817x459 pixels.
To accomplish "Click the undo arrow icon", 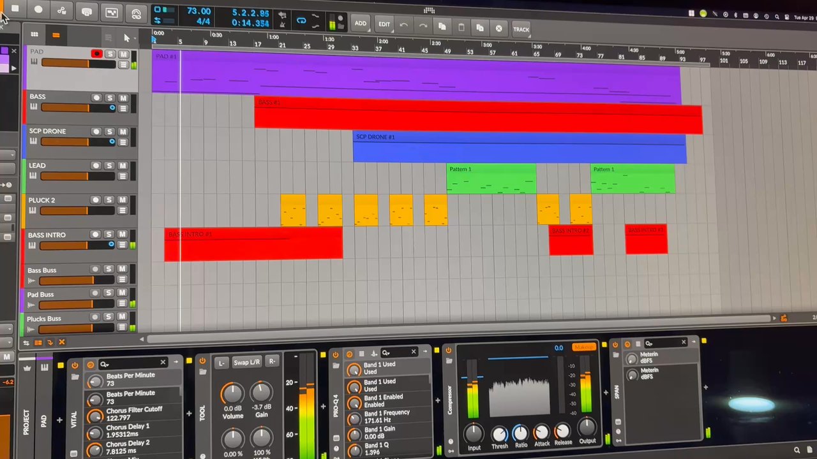I will 403,25.
